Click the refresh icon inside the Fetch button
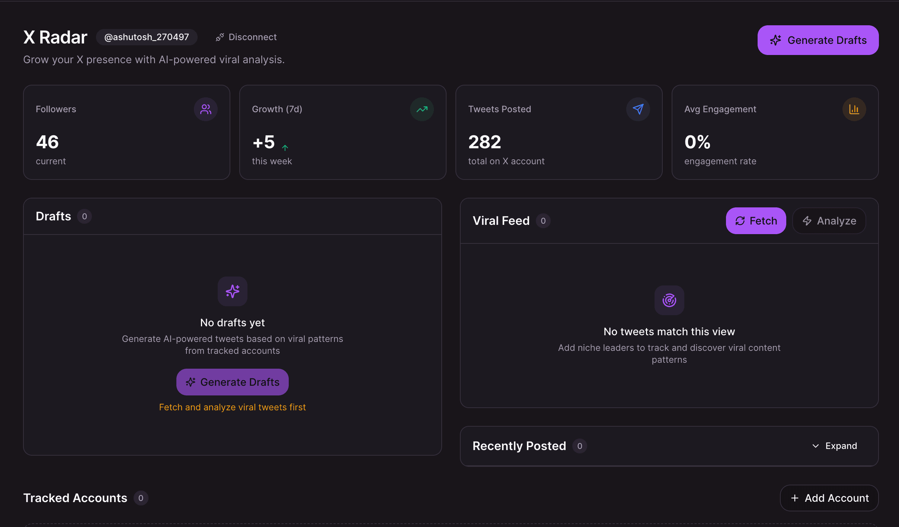This screenshot has height=527, width=899. point(740,220)
